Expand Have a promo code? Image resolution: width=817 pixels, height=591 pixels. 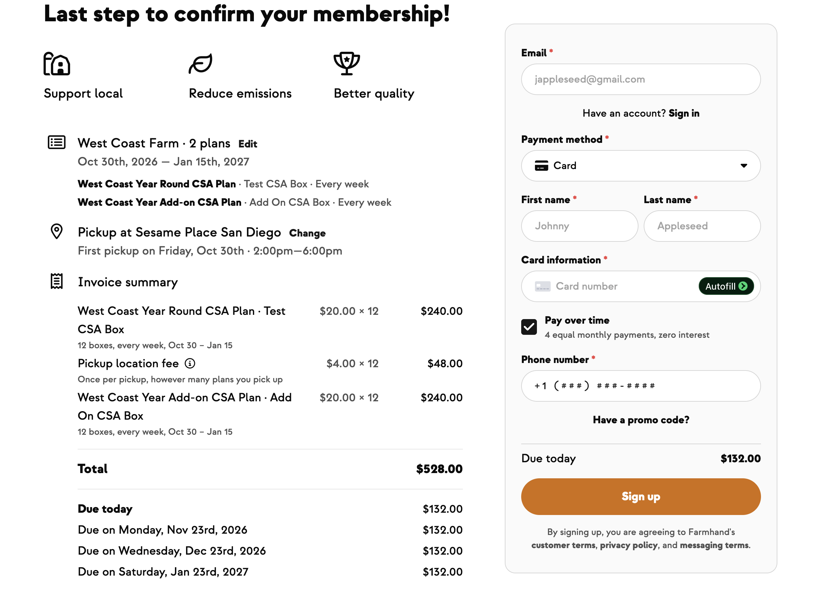(641, 420)
